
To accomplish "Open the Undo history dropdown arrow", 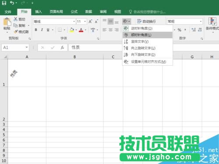I will point(16,3).
